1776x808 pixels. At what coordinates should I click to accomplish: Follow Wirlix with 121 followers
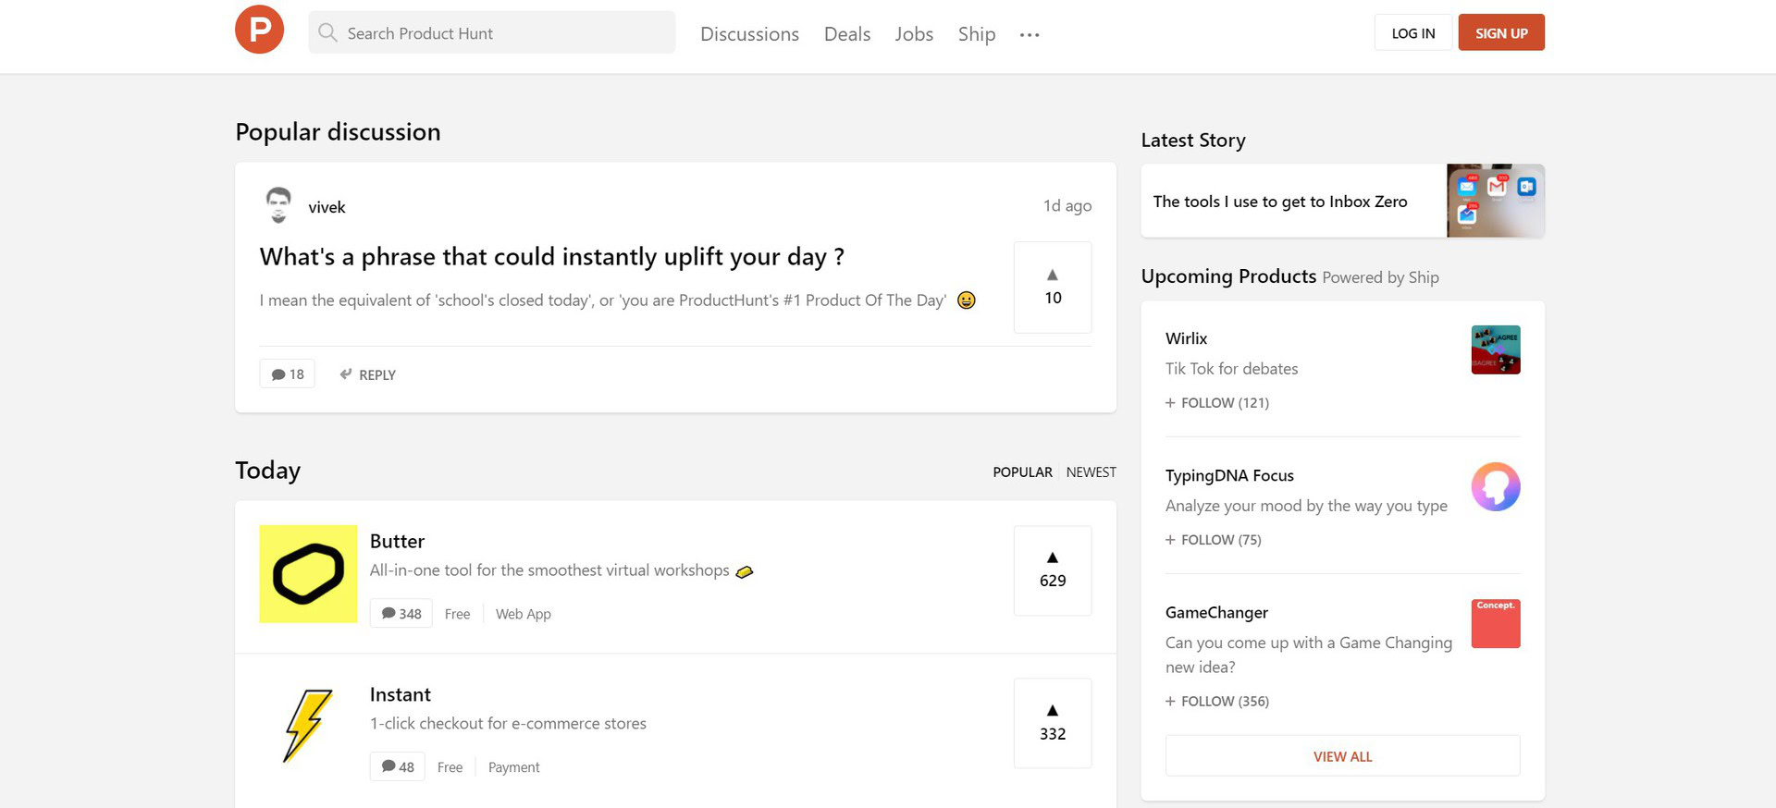1217,403
